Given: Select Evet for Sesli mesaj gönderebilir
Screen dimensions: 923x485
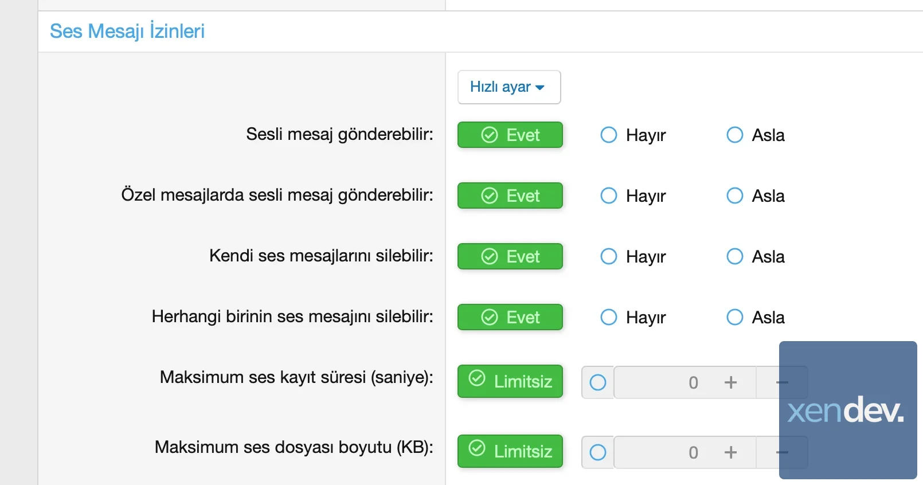Looking at the screenshot, I should (x=510, y=135).
